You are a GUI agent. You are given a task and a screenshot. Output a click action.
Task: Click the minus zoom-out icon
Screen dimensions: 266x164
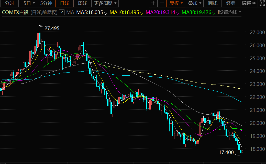tap(162, 3)
